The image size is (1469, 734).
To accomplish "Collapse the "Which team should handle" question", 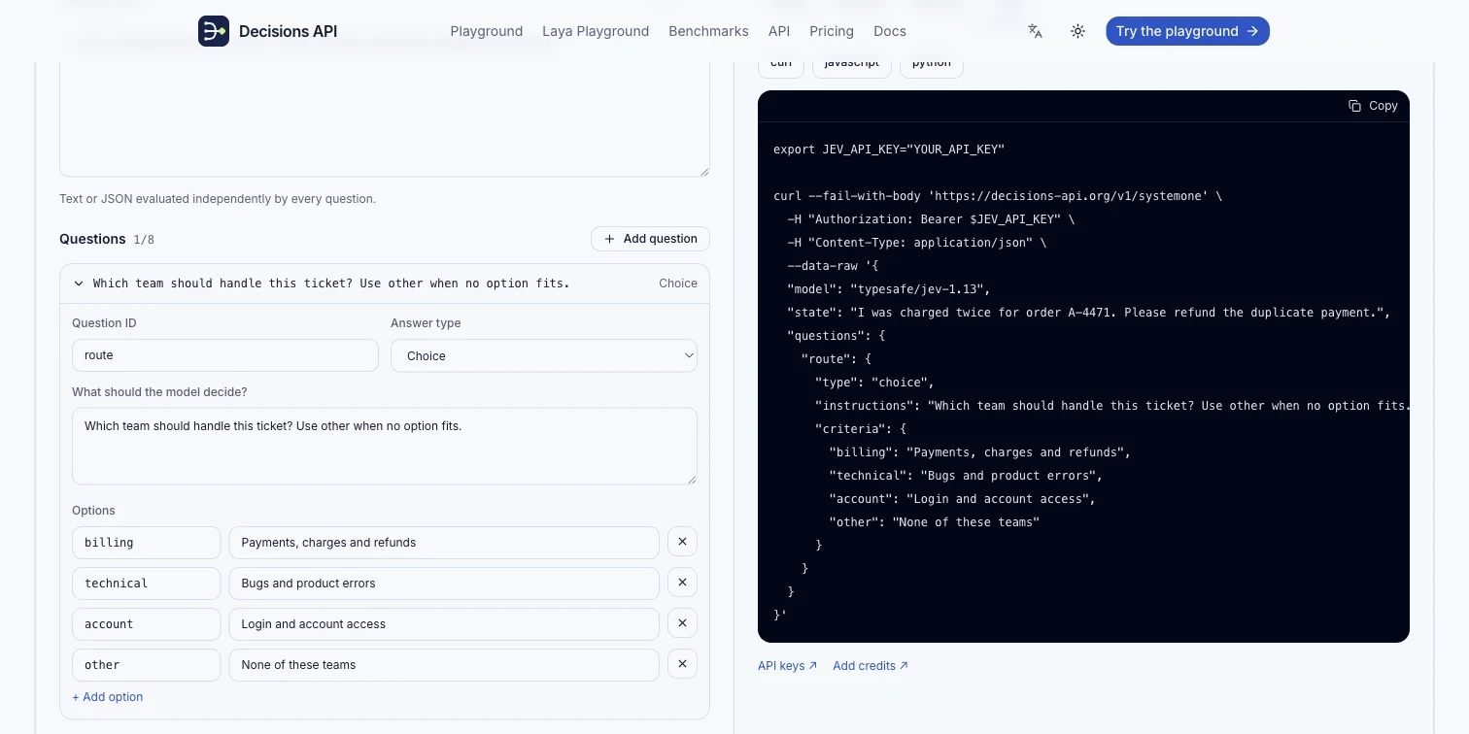I will 385,284.
